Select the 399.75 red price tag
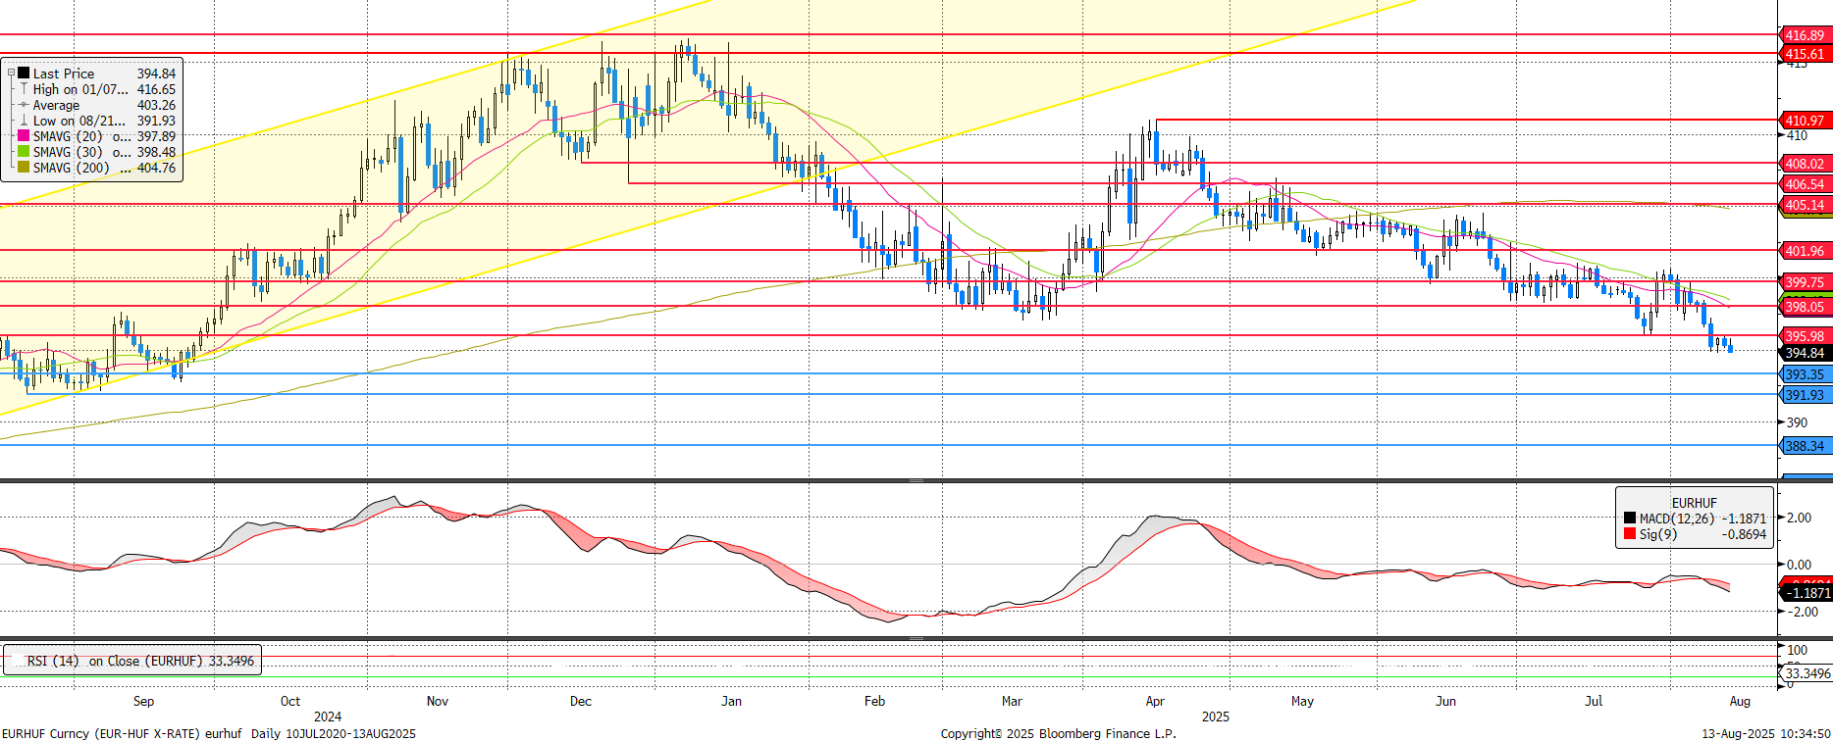Screen dimensions: 1833x742 click(1806, 282)
